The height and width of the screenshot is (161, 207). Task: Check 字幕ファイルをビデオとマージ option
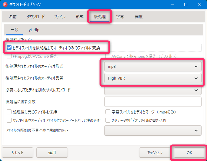coord(108,112)
